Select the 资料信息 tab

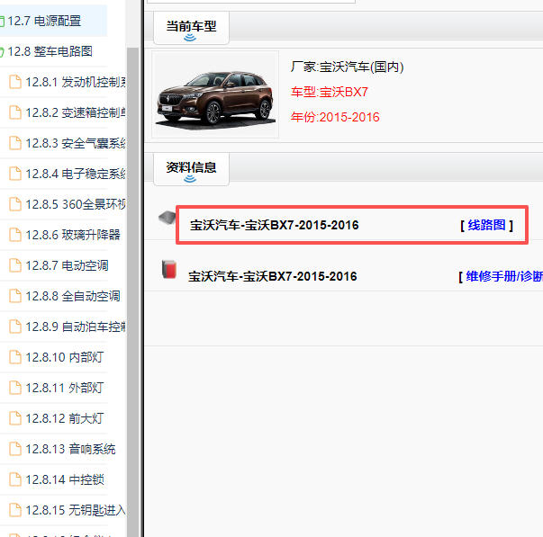pyautogui.click(x=191, y=169)
